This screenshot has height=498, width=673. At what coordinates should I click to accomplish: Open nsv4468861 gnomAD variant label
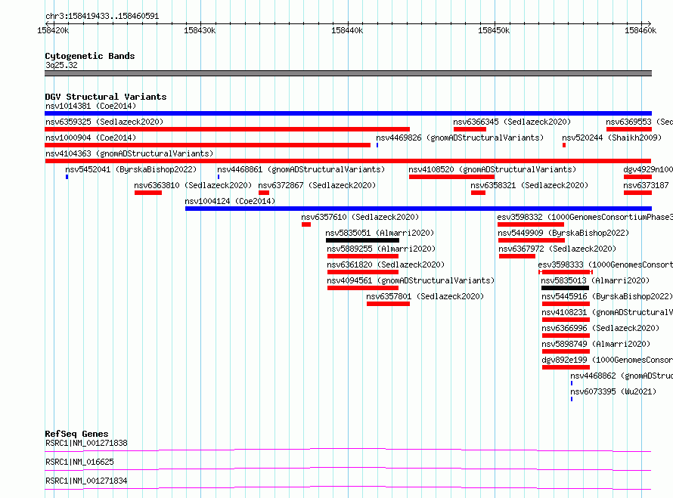[301, 169]
